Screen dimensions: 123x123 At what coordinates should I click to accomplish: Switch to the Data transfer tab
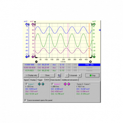click(x=56, y=80)
